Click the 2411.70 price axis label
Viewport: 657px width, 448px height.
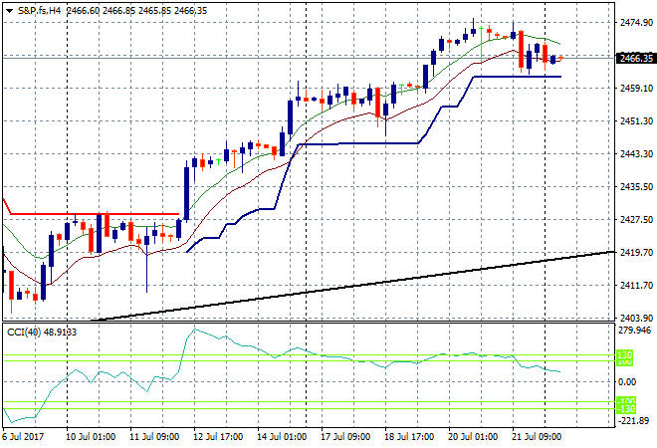pos(636,285)
